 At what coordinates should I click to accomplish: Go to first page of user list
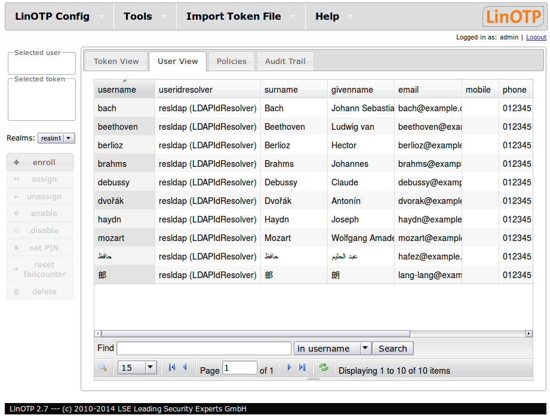172,368
